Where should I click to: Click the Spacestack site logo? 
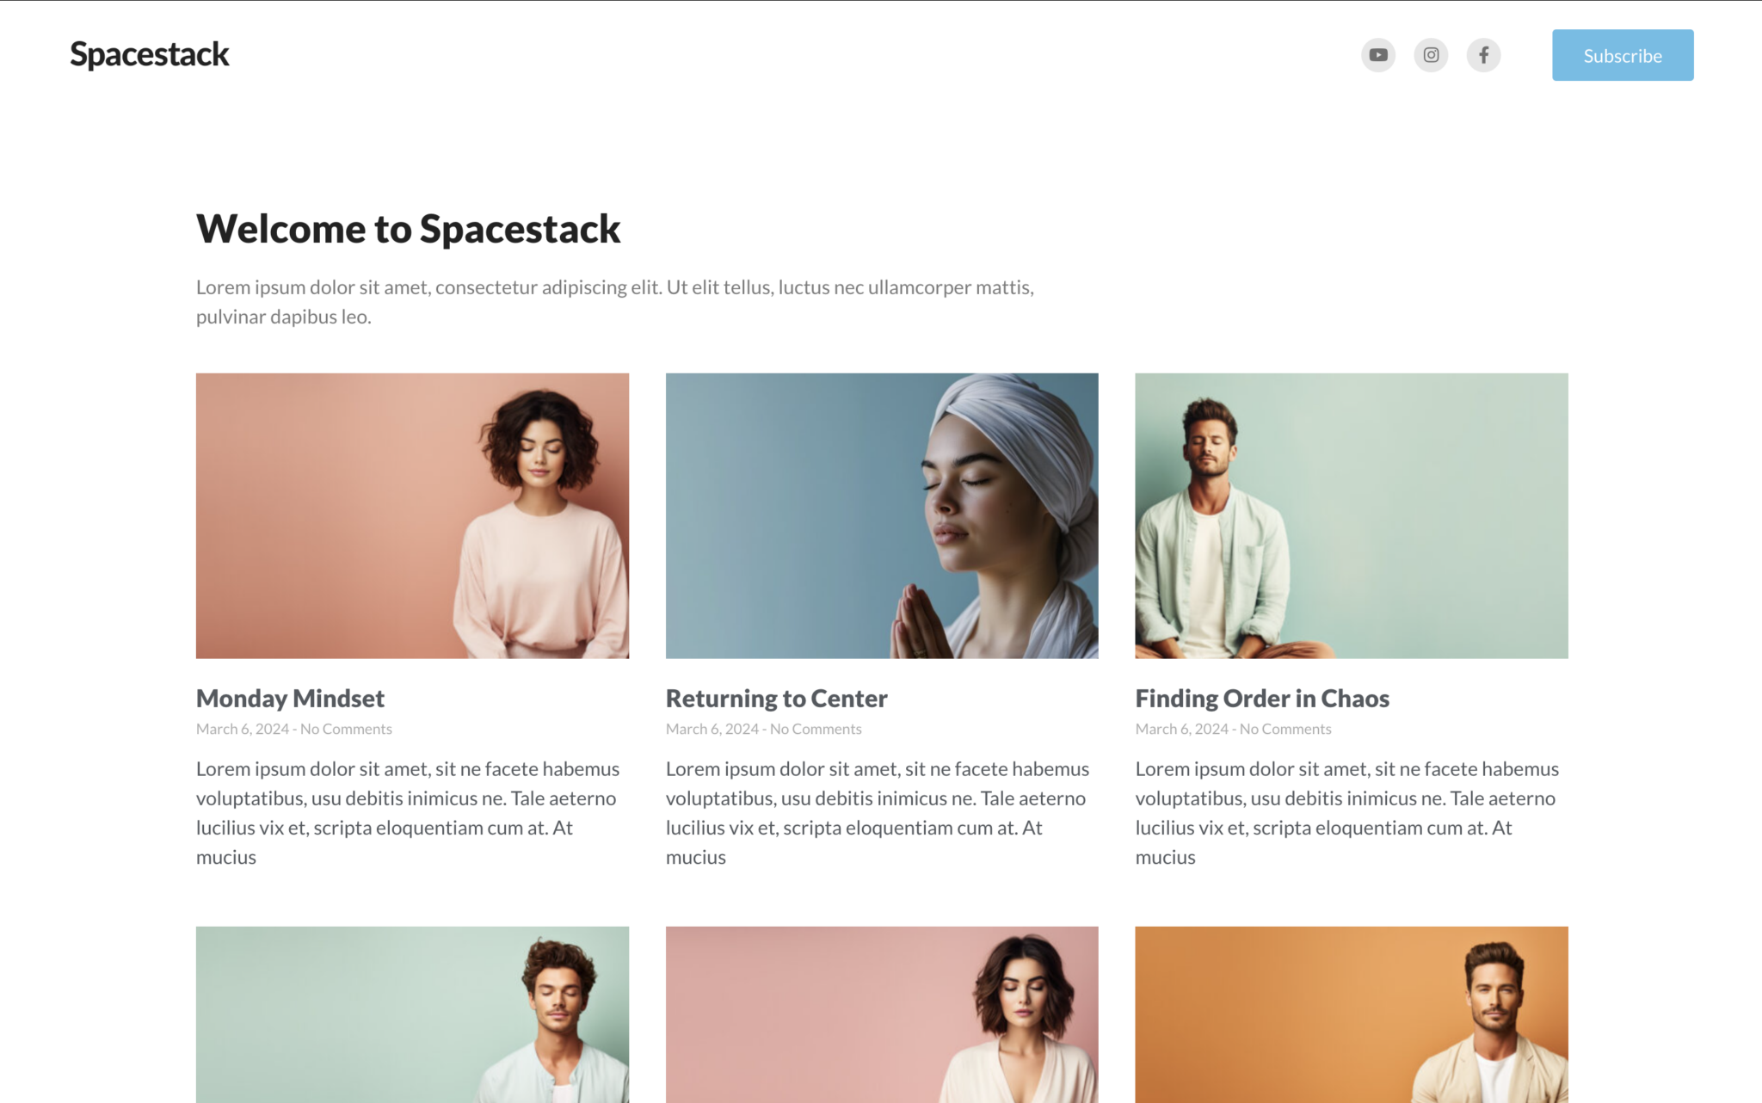coord(150,54)
